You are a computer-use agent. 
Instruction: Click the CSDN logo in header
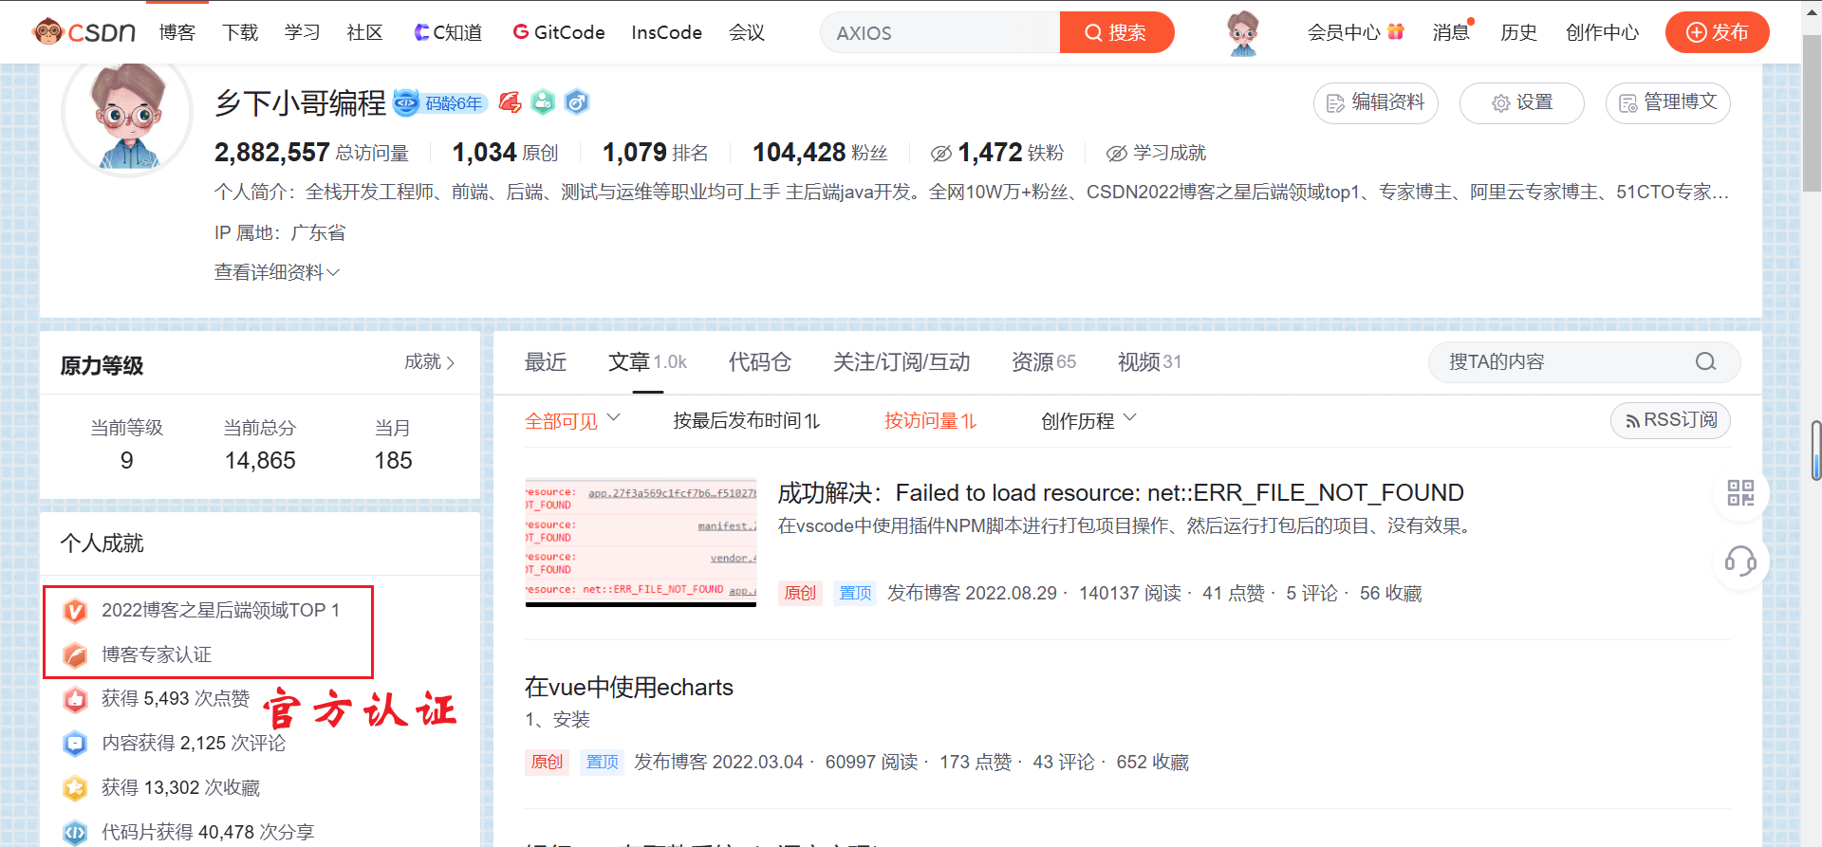click(x=84, y=32)
